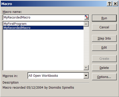
Task: Click the Help question mark button
Action: [x=109, y=4]
